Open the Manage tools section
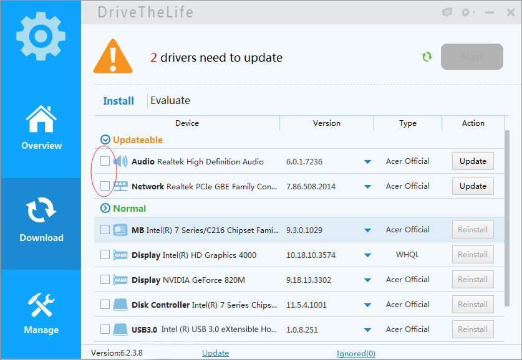Viewport: 522px width, 360px height. tap(41, 314)
